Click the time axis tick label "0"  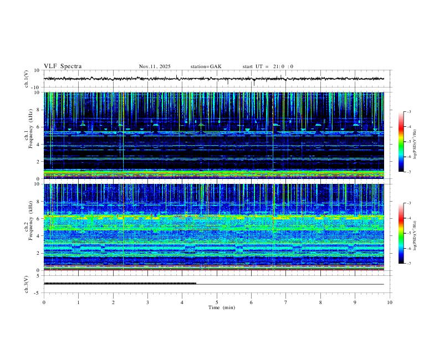click(44, 302)
